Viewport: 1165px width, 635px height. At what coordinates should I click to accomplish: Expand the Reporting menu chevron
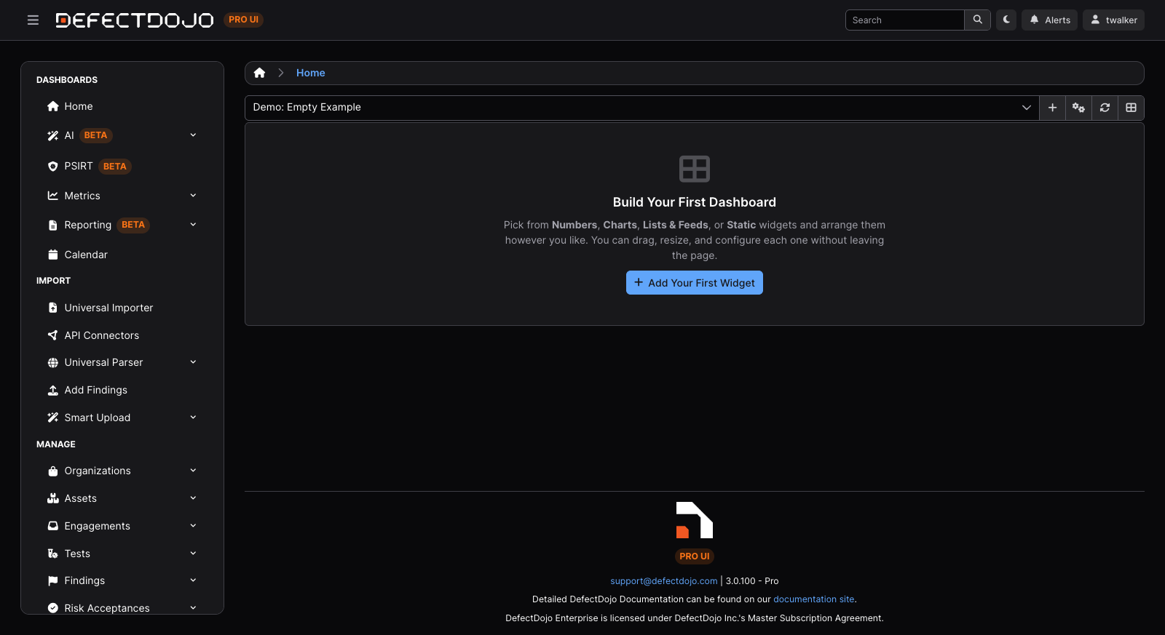pos(193,225)
